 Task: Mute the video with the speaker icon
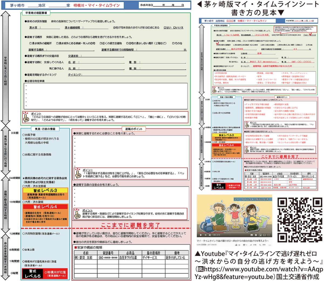(x=209, y=235)
